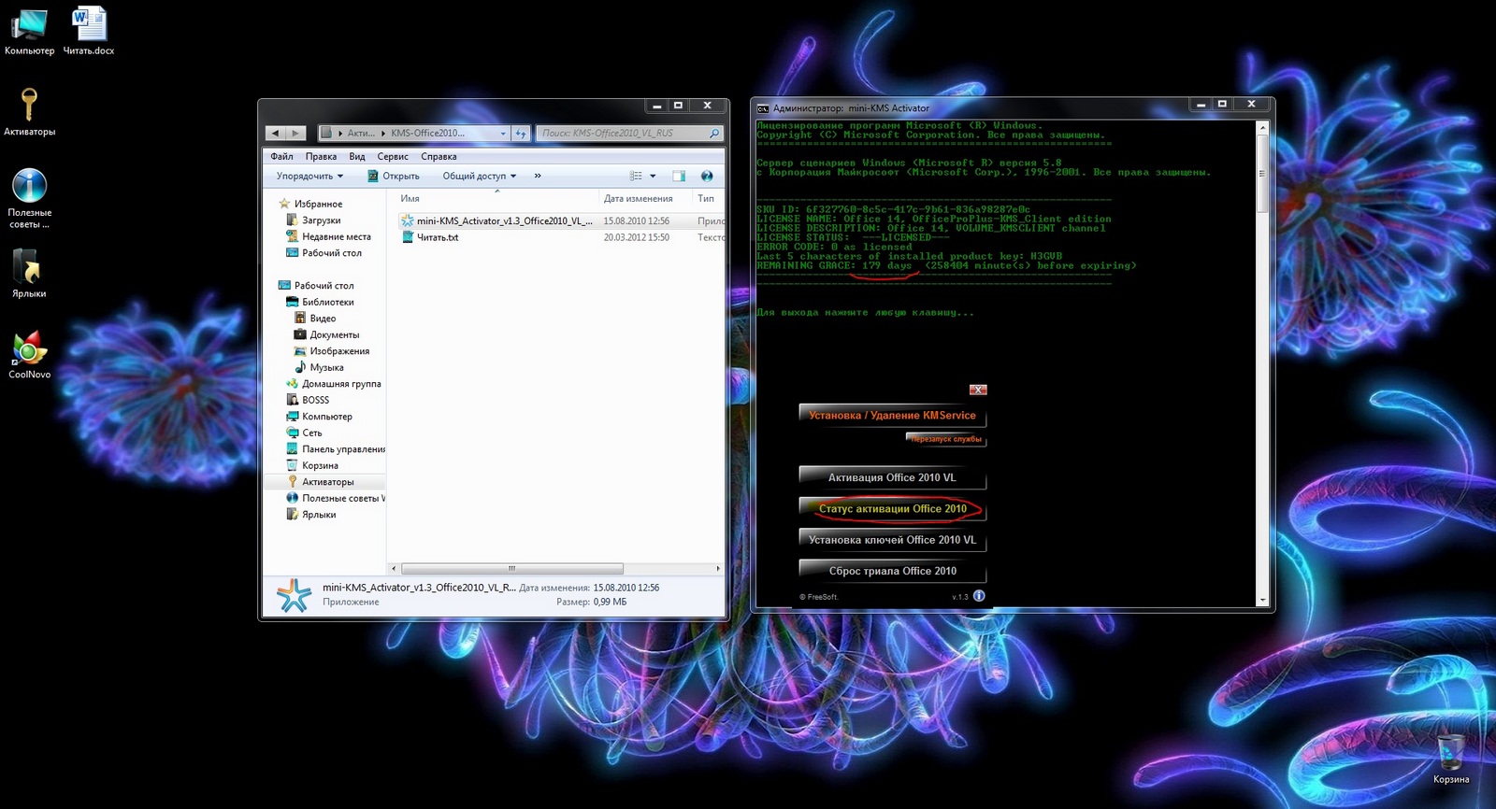Screen dimensions: 1496x809
Task: Select Библиотеки in the navigation tree
Action: pos(327,302)
